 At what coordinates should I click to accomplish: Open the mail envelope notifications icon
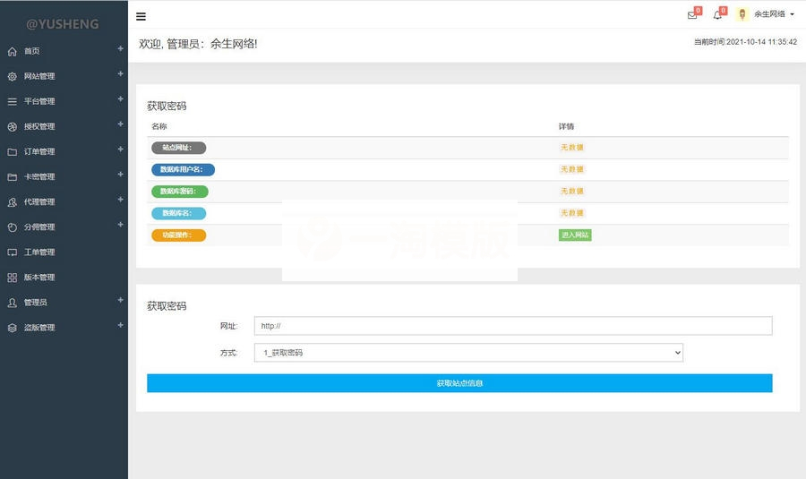pyautogui.click(x=691, y=15)
